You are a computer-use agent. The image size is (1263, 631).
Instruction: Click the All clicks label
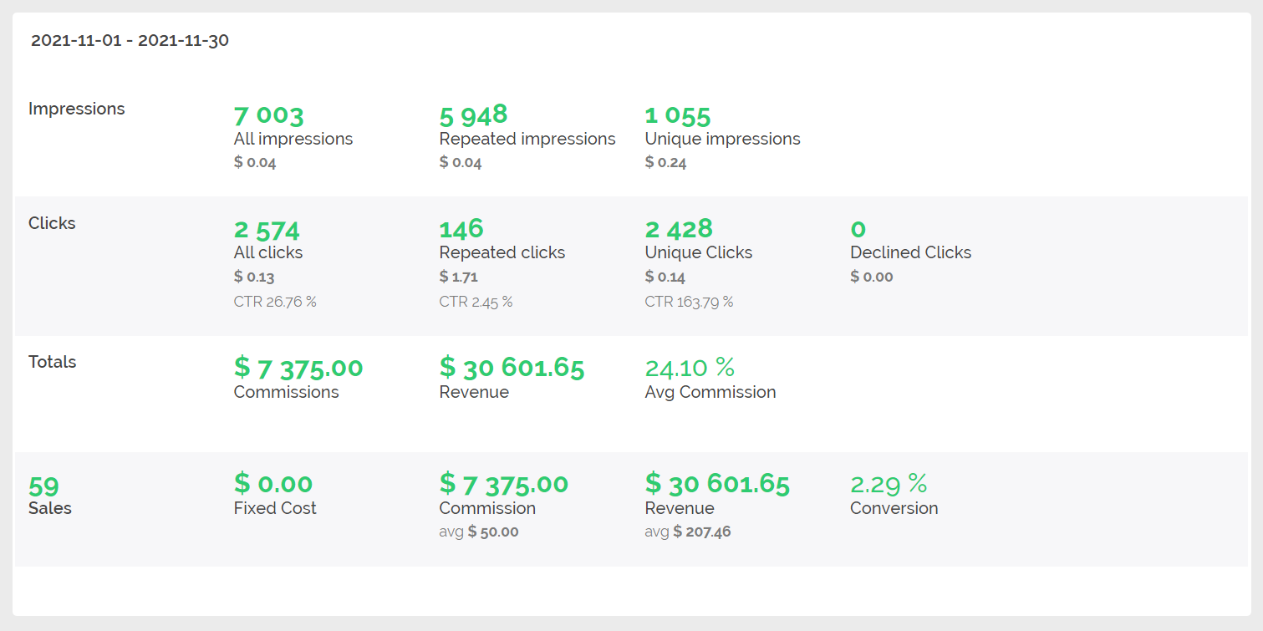point(268,252)
